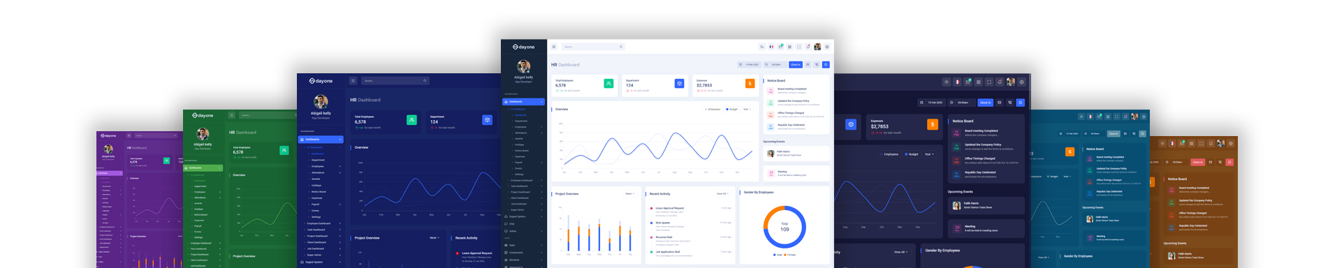Screen dimensions: 1328x268
Task: Click Leave Approval Request in white Recent Activity
Action: point(670,208)
